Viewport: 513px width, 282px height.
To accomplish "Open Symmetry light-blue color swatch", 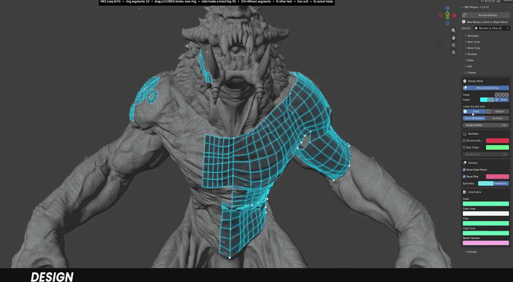I will (486, 184).
